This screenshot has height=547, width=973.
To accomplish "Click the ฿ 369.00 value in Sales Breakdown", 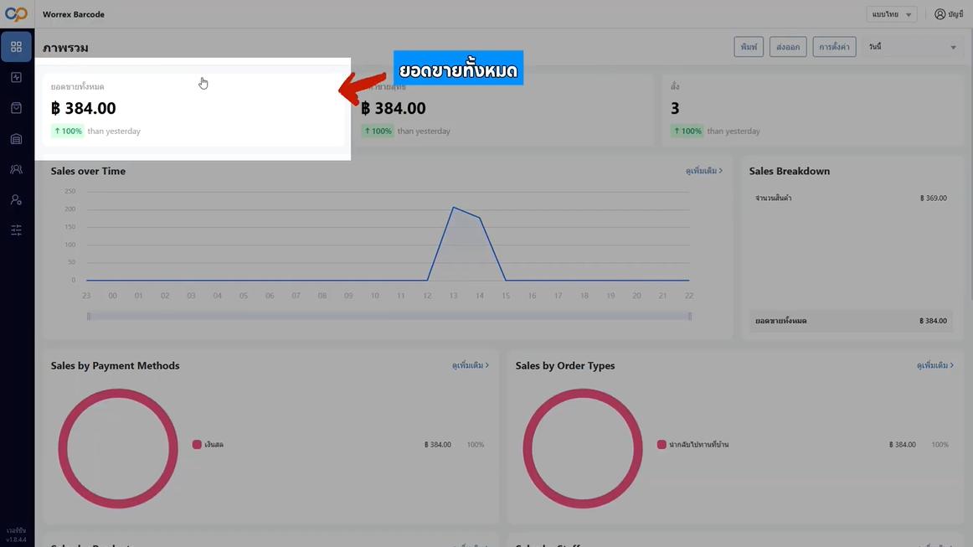I will tap(934, 198).
